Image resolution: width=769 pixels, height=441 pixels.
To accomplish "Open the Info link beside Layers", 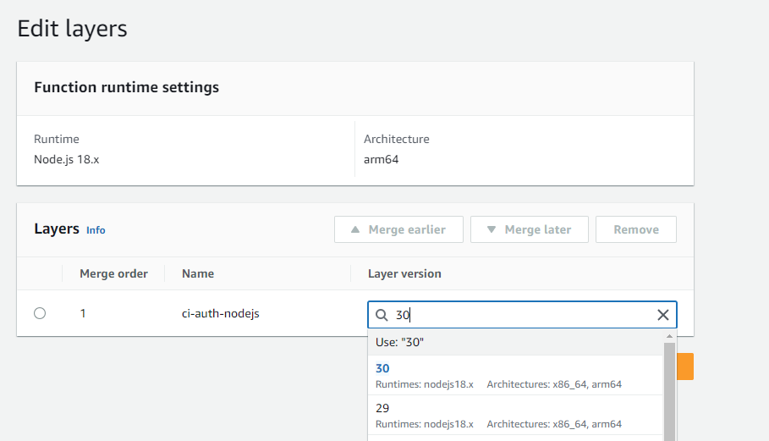I will click(x=96, y=230).
